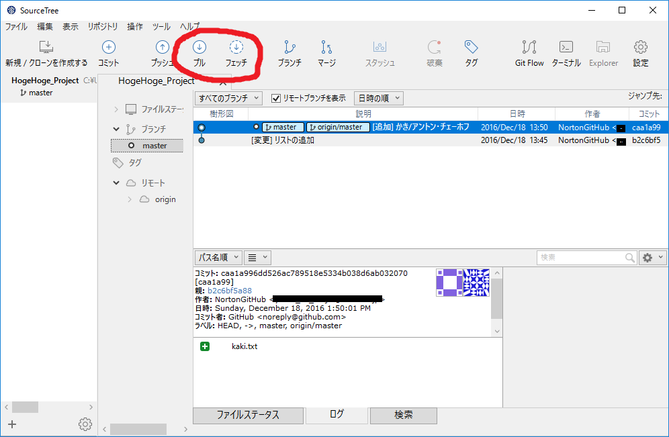Image resolution: width=669 pixels, height=437 pixels.
Task: Click the gear icon in bookmarks panel
Action: pos(85,424)
